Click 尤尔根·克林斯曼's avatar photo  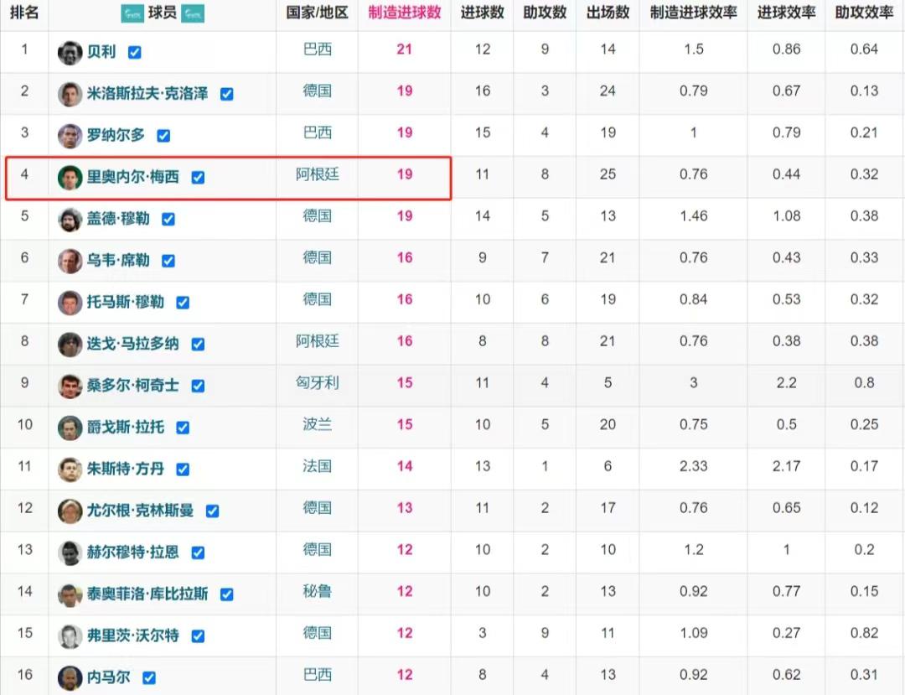point(70,511)
